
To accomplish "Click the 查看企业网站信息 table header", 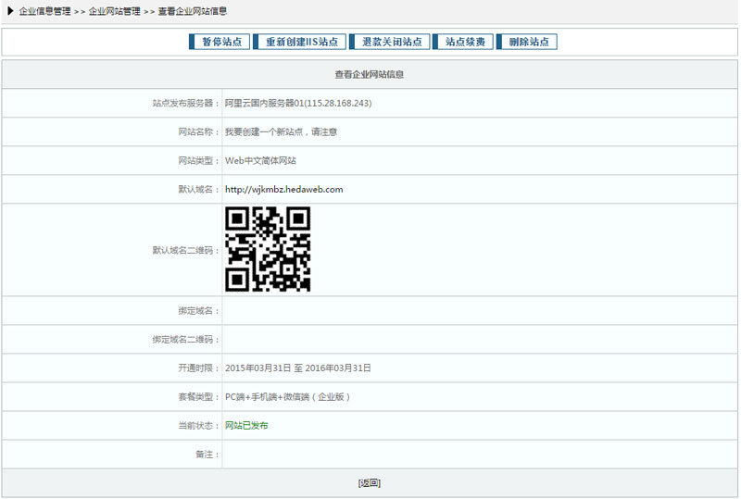I will click(x=370, y=74).
